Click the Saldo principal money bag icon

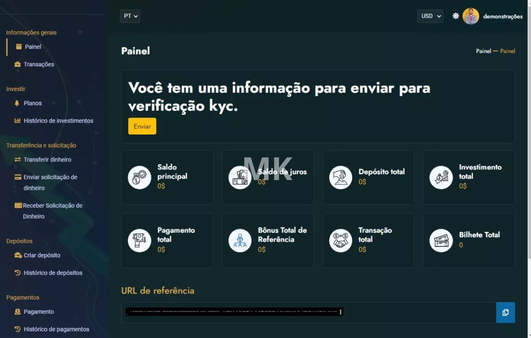(139, 177)
